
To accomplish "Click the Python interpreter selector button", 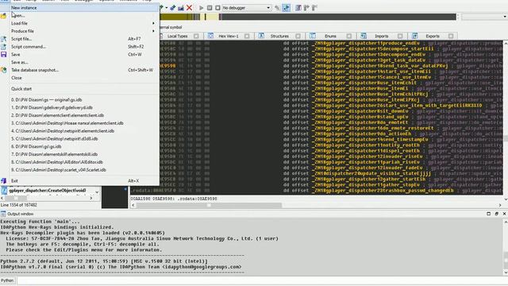I will click(x=7, y=280).
